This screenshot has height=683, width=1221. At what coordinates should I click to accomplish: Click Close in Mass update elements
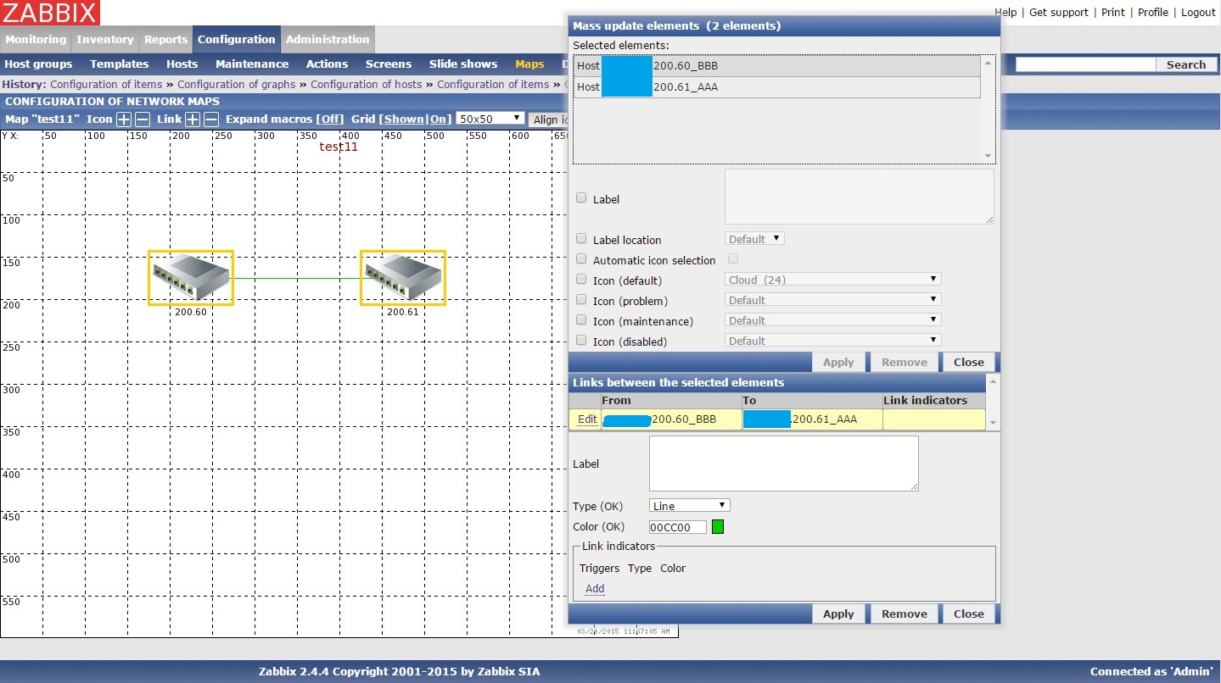(968, 362)
